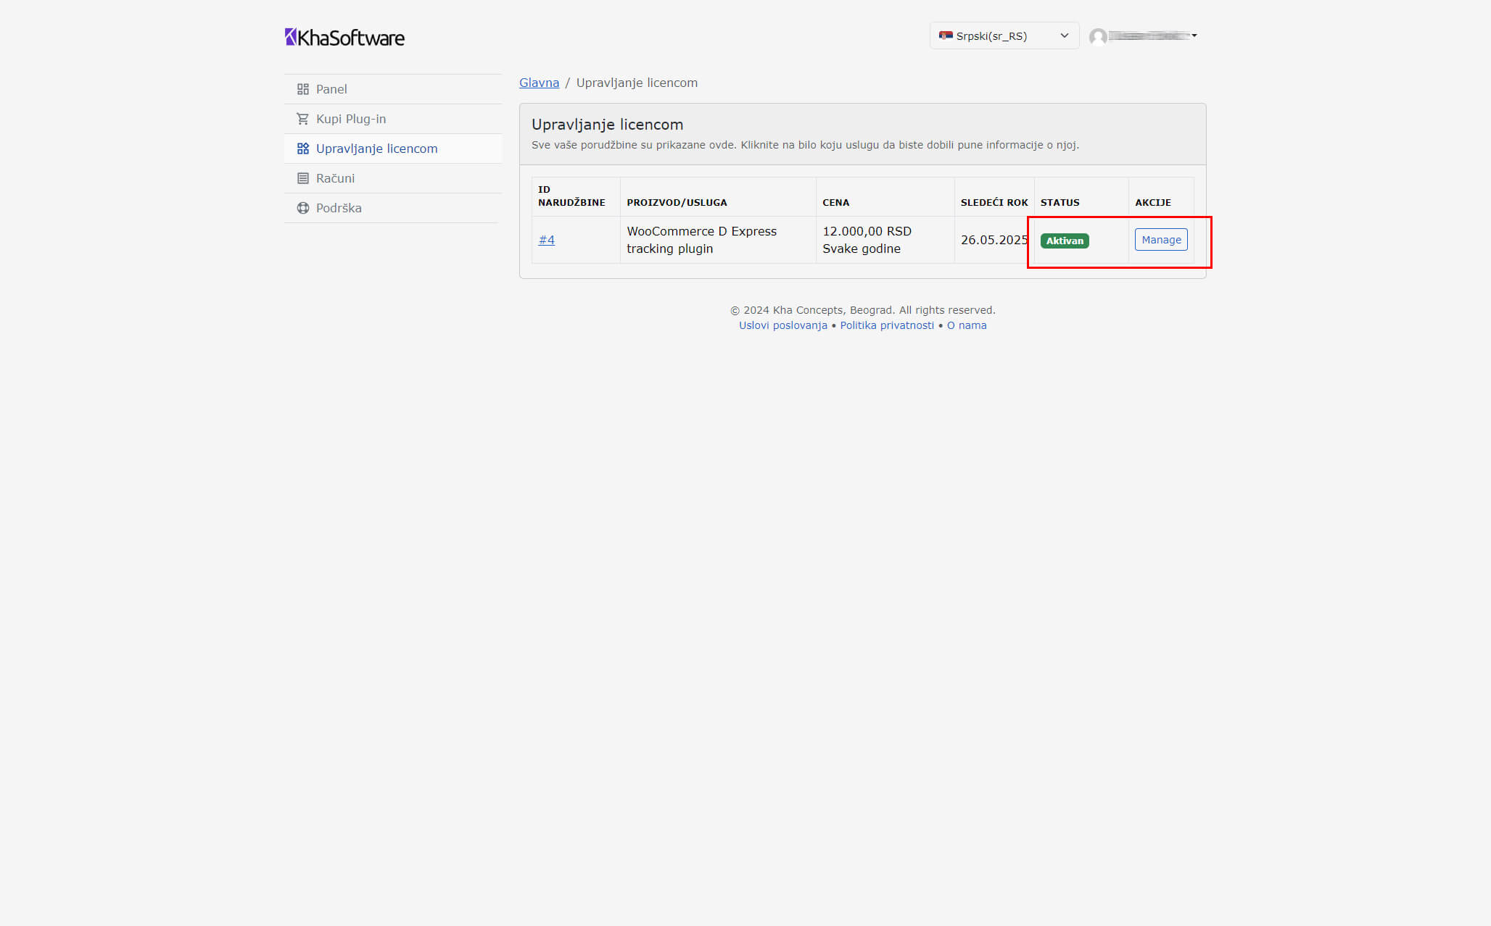This screenshot has width=1491, height=926.
Task: Click the ID NARUDŽBINE column header
Action: [x=576, y=196]
